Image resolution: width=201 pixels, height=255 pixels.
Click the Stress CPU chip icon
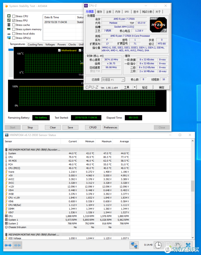[x=9, y=16]
